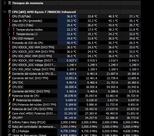Screen dimensions: 154x136
Task: Click the 1.240 V current value of CPU VDDCR_SOC Voltaje
Action: [72, 65]
